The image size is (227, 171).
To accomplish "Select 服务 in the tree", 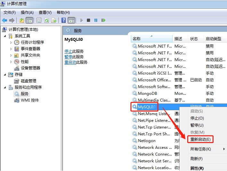I will point(24,94).
